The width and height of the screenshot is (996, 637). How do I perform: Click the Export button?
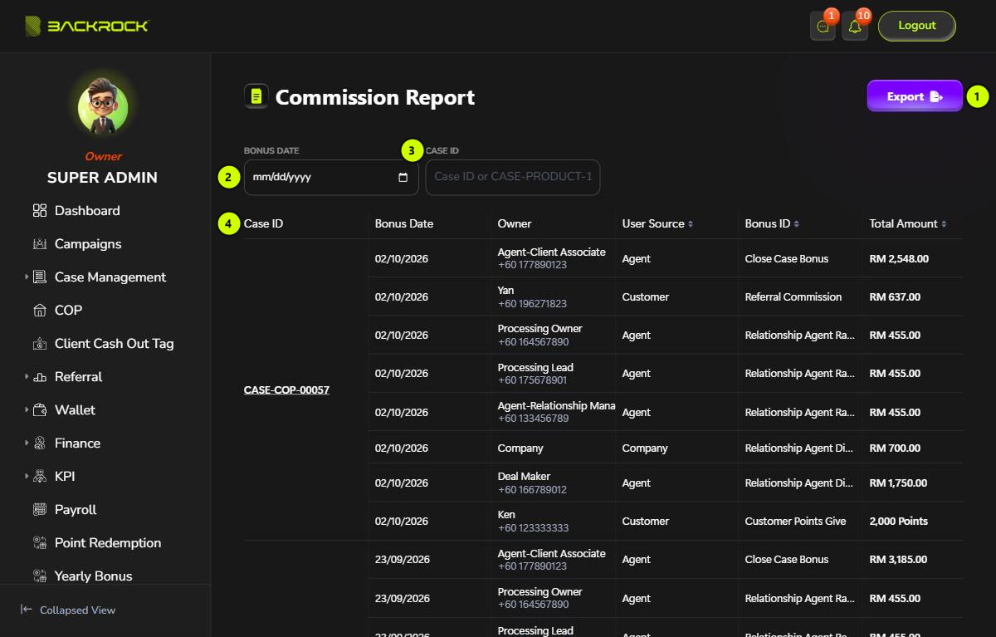pyautogui.click(x=915, y=96)
